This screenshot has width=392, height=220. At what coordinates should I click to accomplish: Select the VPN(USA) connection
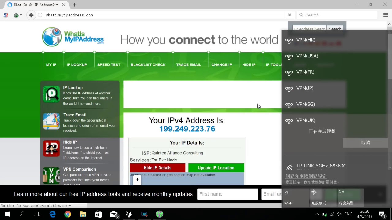pos(335,56)
